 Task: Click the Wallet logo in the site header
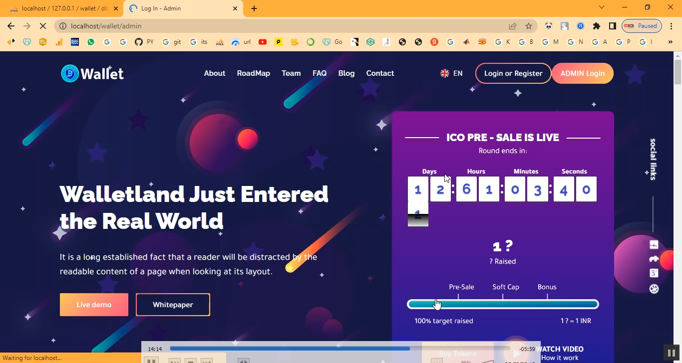point(92,73)
